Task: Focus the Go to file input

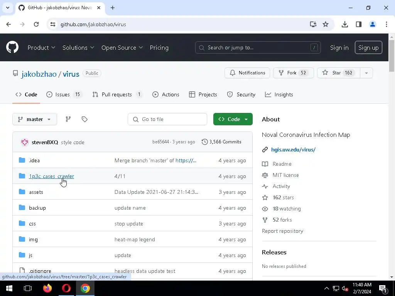Action: 167,119
